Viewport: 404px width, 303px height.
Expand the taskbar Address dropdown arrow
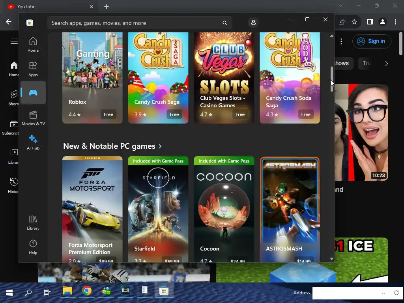[383, 293]
